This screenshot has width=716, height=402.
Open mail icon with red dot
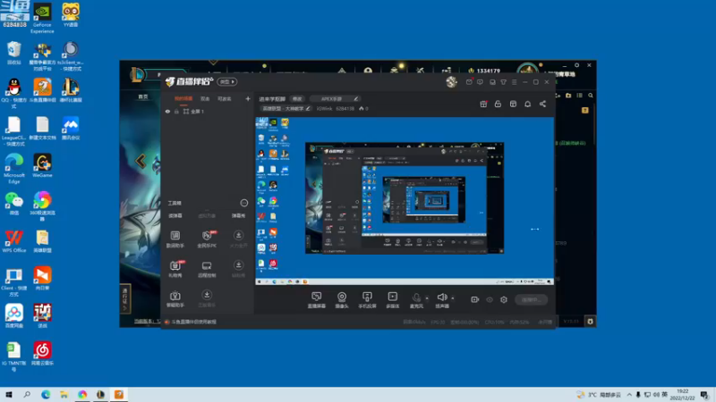point(469,82)
